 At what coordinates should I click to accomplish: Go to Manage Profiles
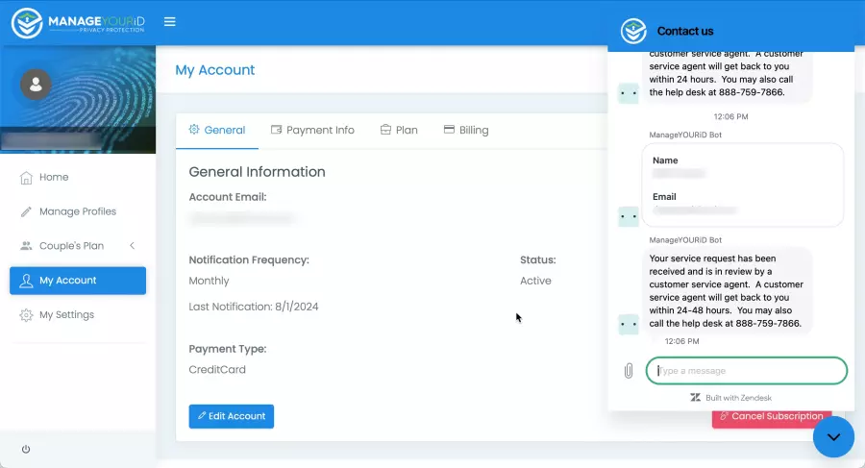click(x=77, y=211)
